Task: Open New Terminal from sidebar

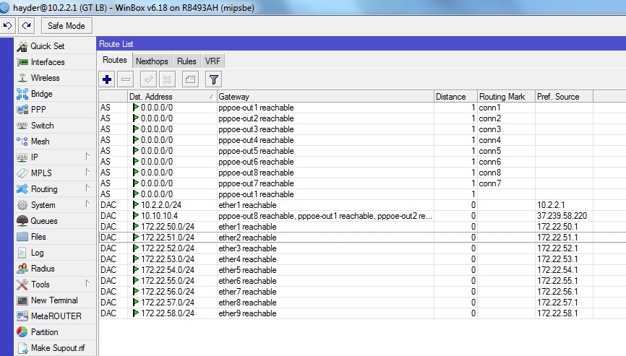Action: (55, 300)
